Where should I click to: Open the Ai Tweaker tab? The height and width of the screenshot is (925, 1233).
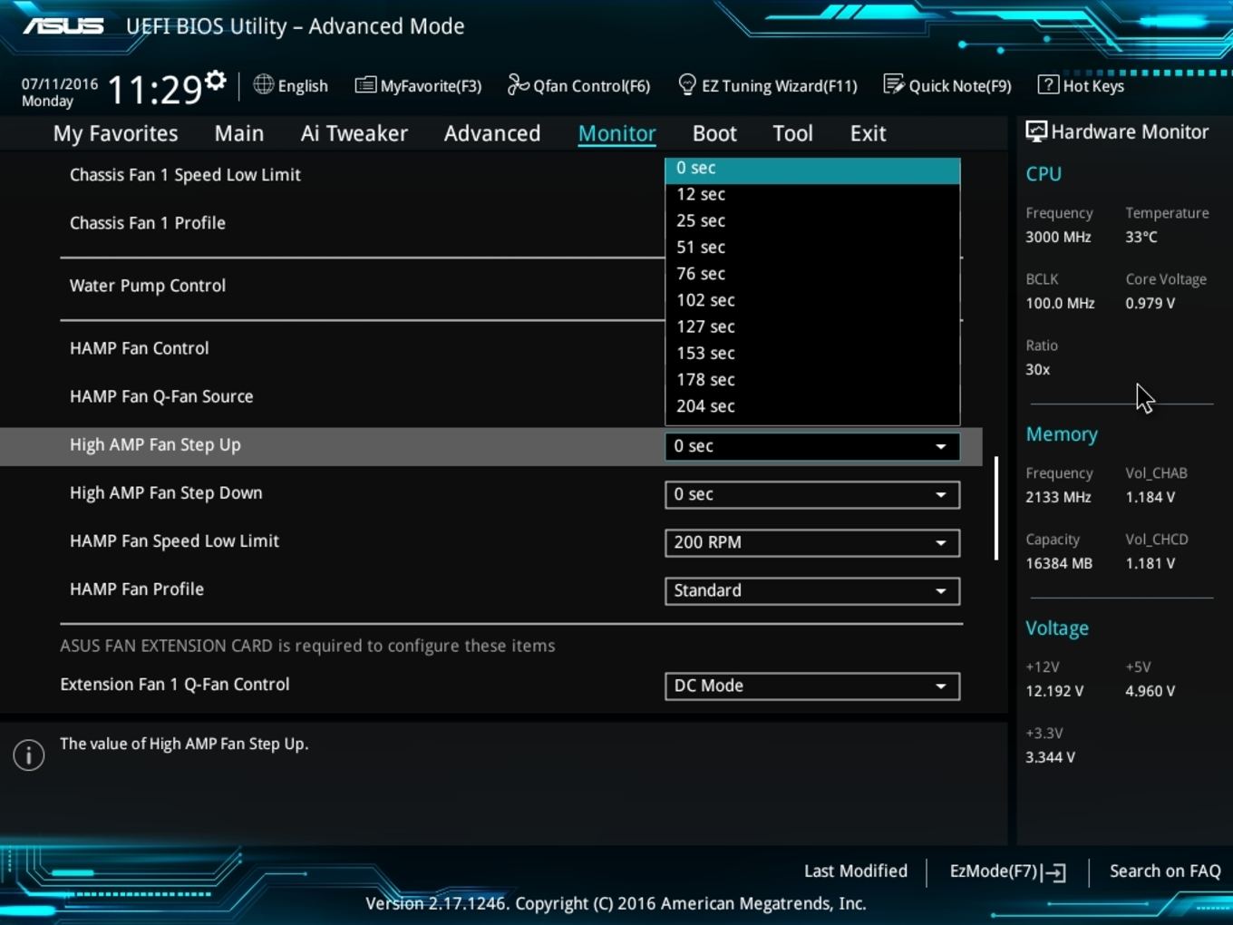354,133
